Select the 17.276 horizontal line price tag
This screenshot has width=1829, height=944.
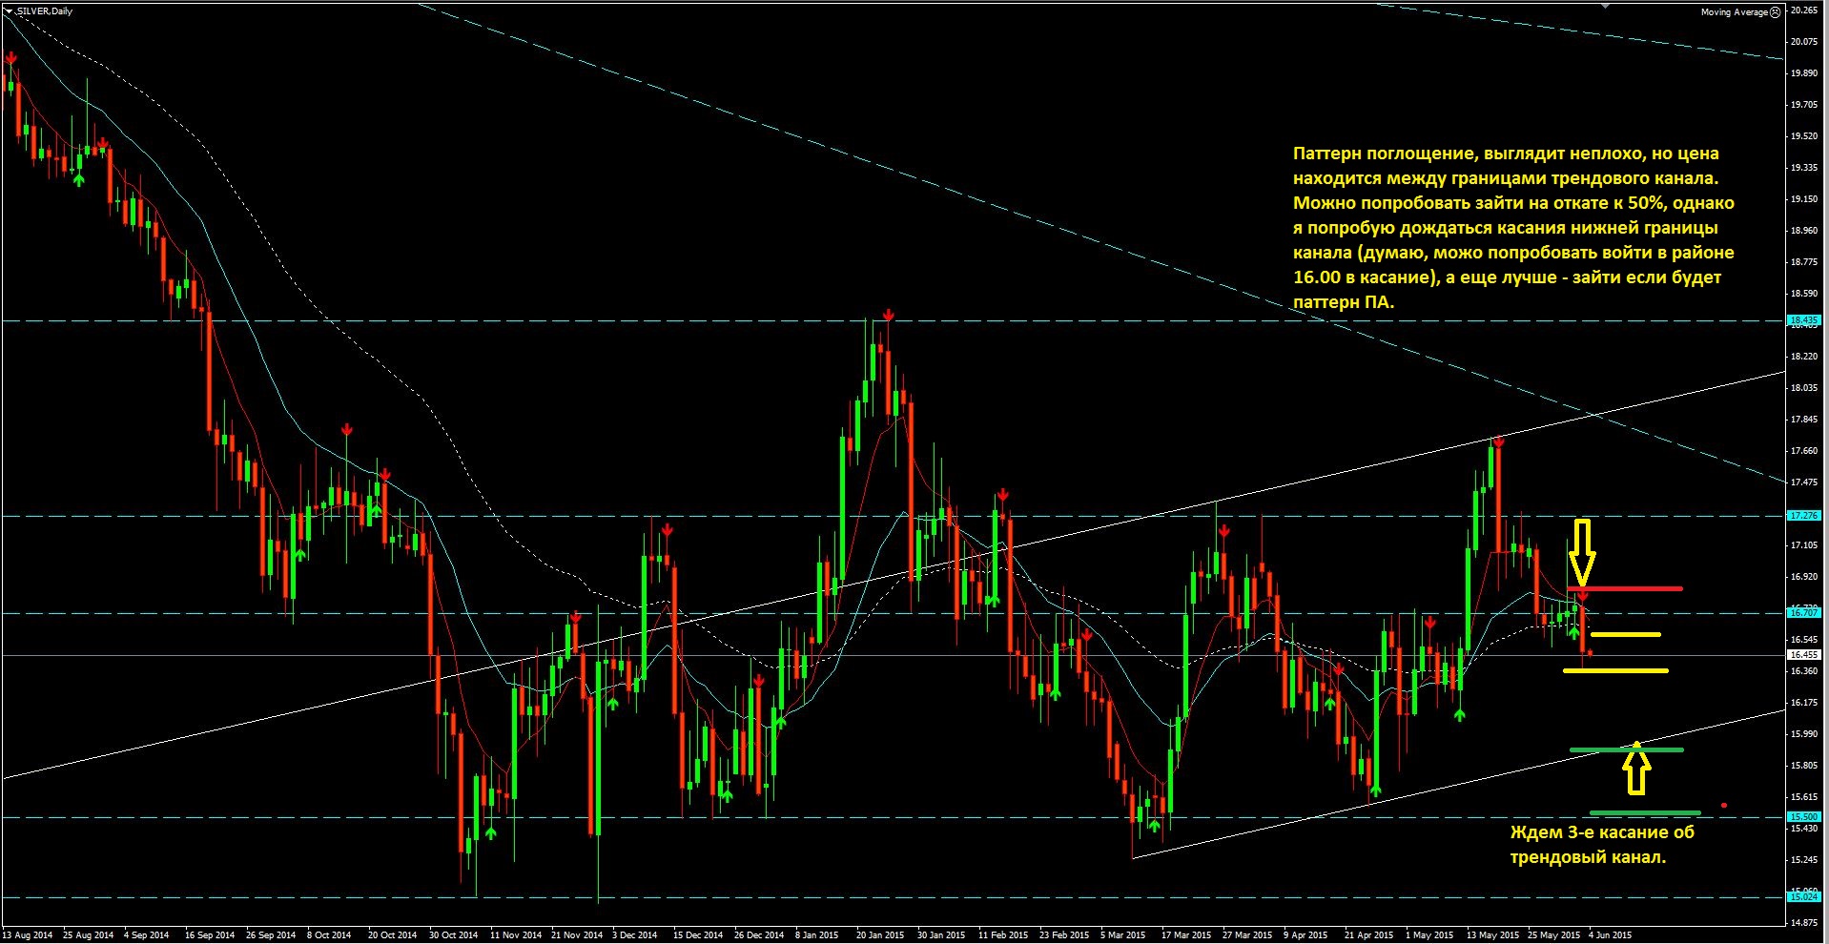1804,516
